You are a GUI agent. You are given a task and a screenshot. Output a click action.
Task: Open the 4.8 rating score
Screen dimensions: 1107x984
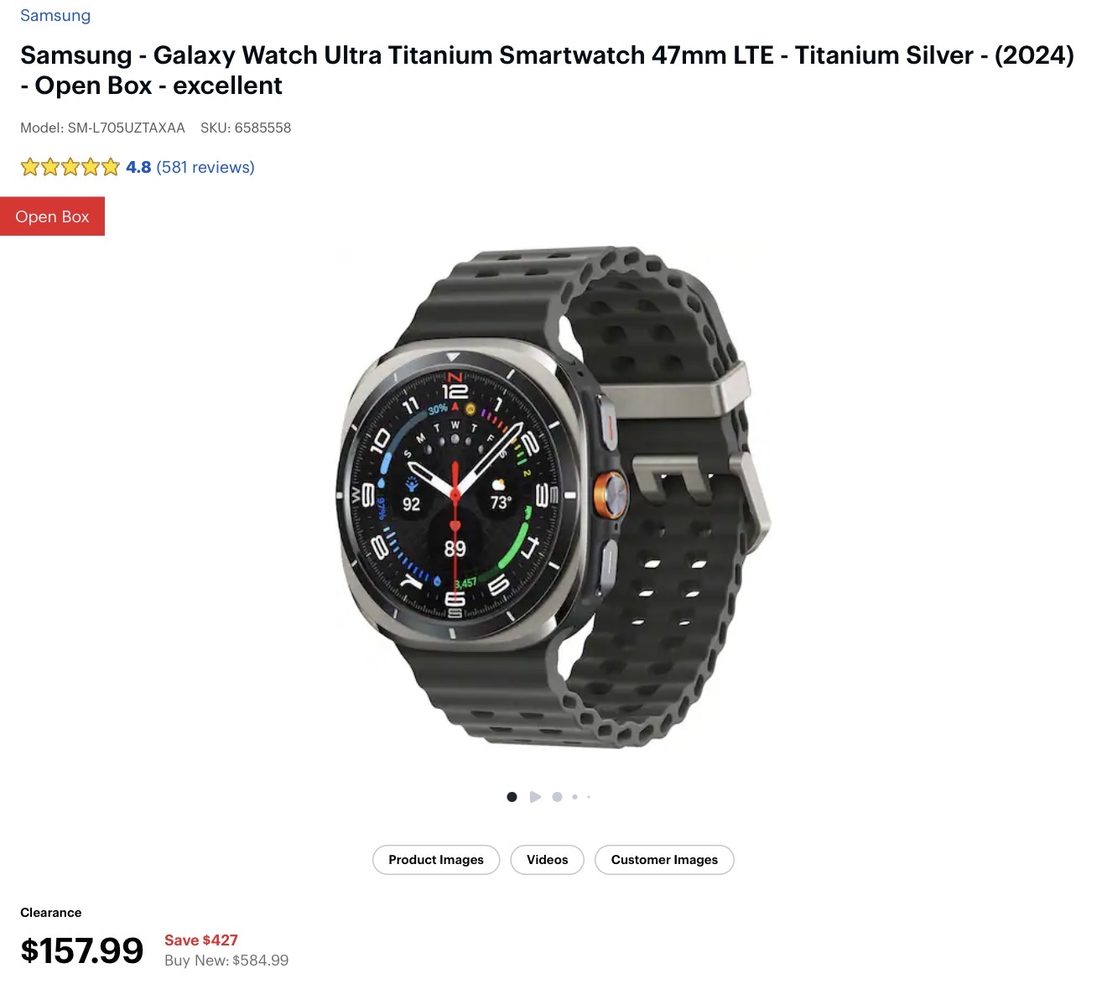pyautogui.click(x=138, y=167)
